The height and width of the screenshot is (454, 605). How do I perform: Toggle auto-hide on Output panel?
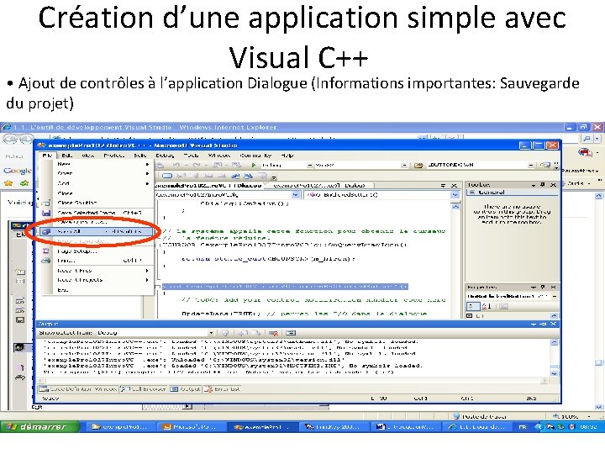[544, 324]
